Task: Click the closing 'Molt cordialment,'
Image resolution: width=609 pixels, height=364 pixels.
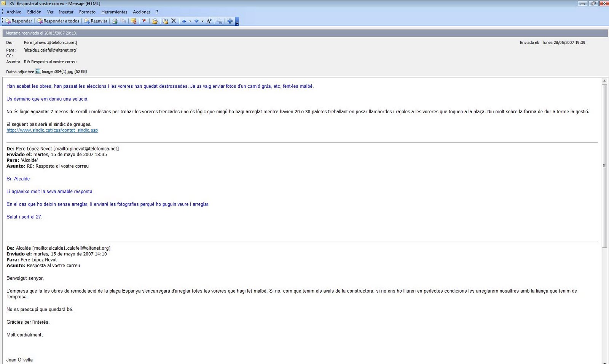Action: tap(24, 335)
